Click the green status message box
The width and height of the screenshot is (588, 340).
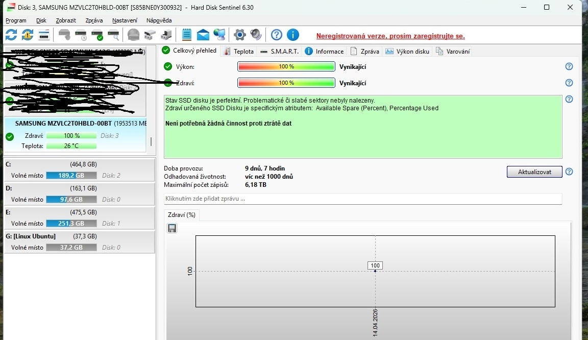[363, 127]
